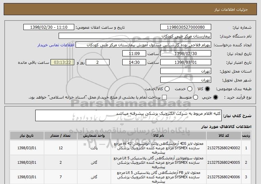Click the buyer organization name field
This screenshot has height=184, width=261.
[135, 36]
